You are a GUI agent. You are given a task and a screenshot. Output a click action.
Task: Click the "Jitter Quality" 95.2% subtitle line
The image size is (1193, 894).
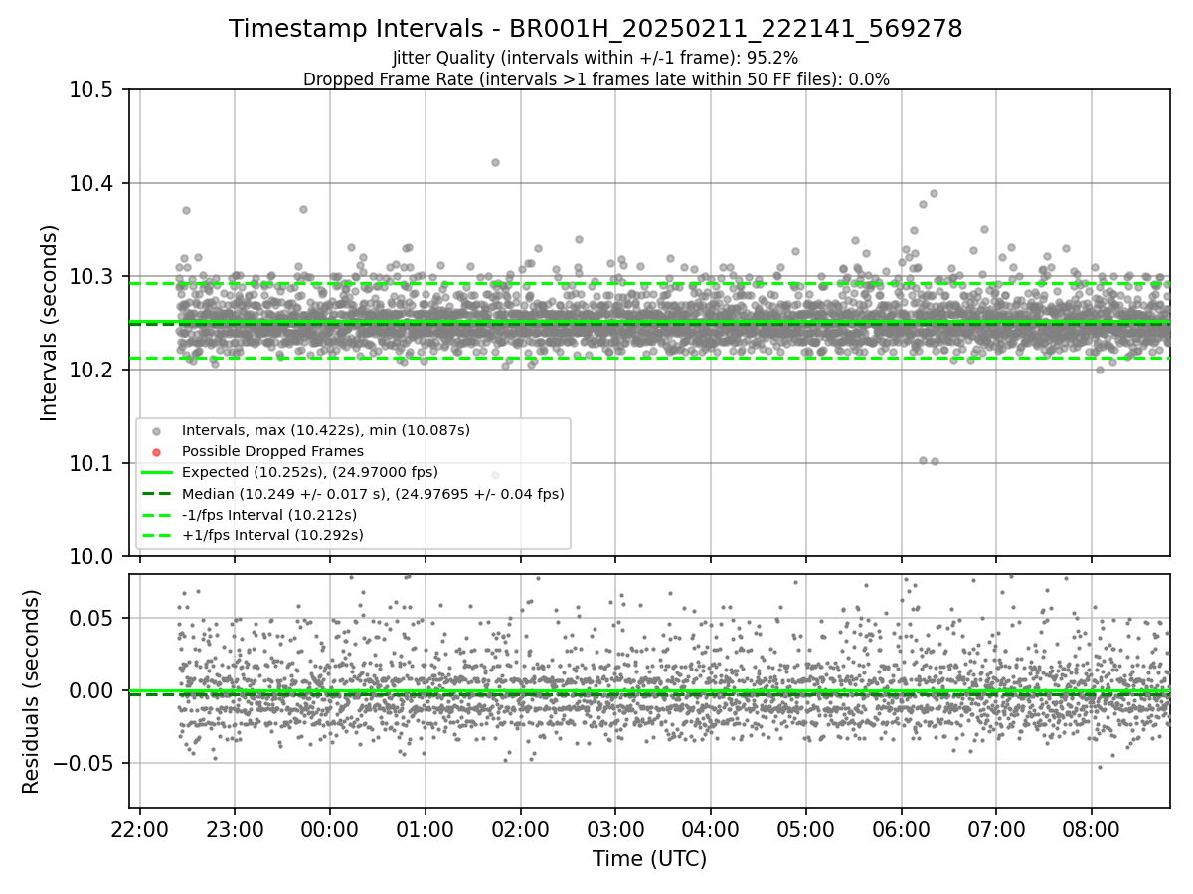[596, 58]
